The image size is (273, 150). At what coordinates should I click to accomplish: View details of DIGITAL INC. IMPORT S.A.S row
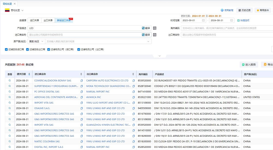[x=10, y=147]
